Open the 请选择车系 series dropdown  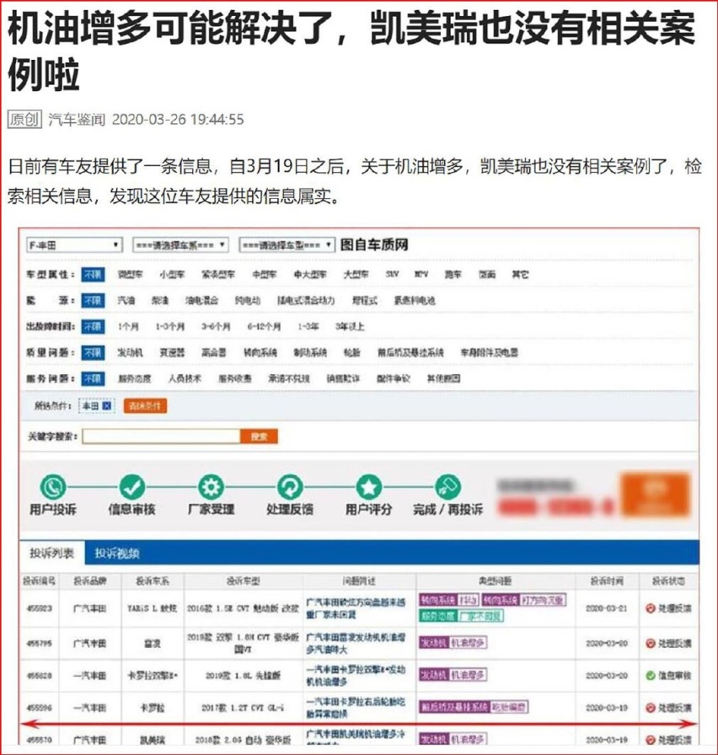[x=180, y=245]
